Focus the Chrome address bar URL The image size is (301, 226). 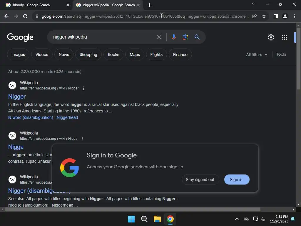click(x=145, y=16)
